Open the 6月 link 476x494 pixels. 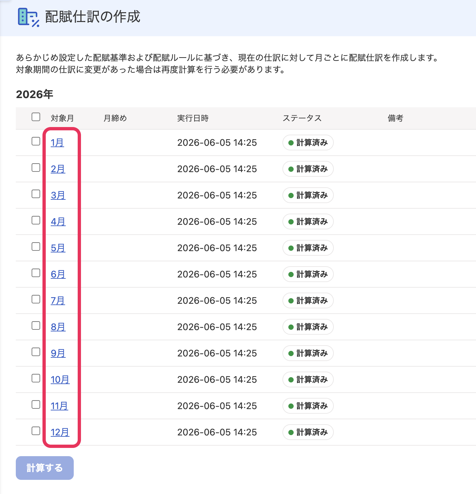[58, 274]
